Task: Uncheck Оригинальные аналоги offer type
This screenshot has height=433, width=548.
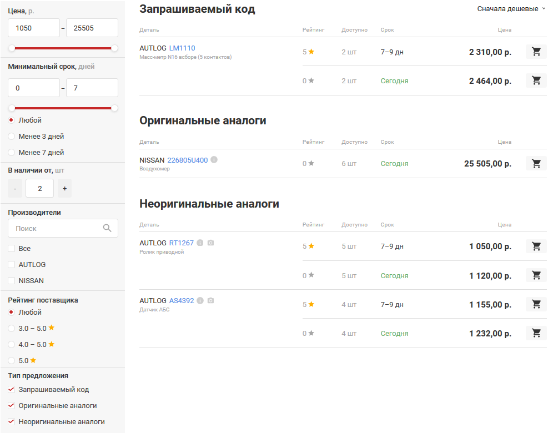Action: point(12,406)
